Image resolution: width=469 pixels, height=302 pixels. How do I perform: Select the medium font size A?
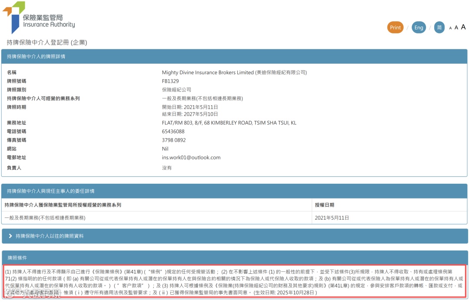point(456,27)
